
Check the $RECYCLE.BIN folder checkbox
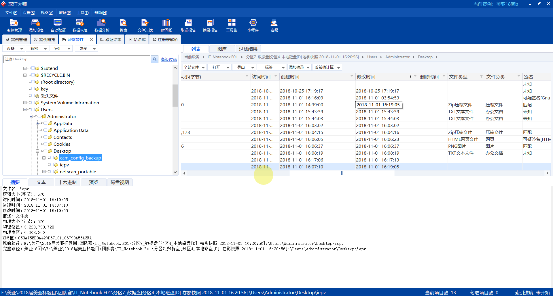point(33,75)
